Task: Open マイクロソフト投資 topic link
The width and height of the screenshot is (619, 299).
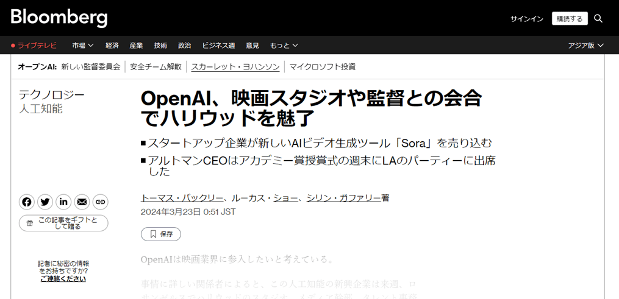Action: click(x=323, y=66)
